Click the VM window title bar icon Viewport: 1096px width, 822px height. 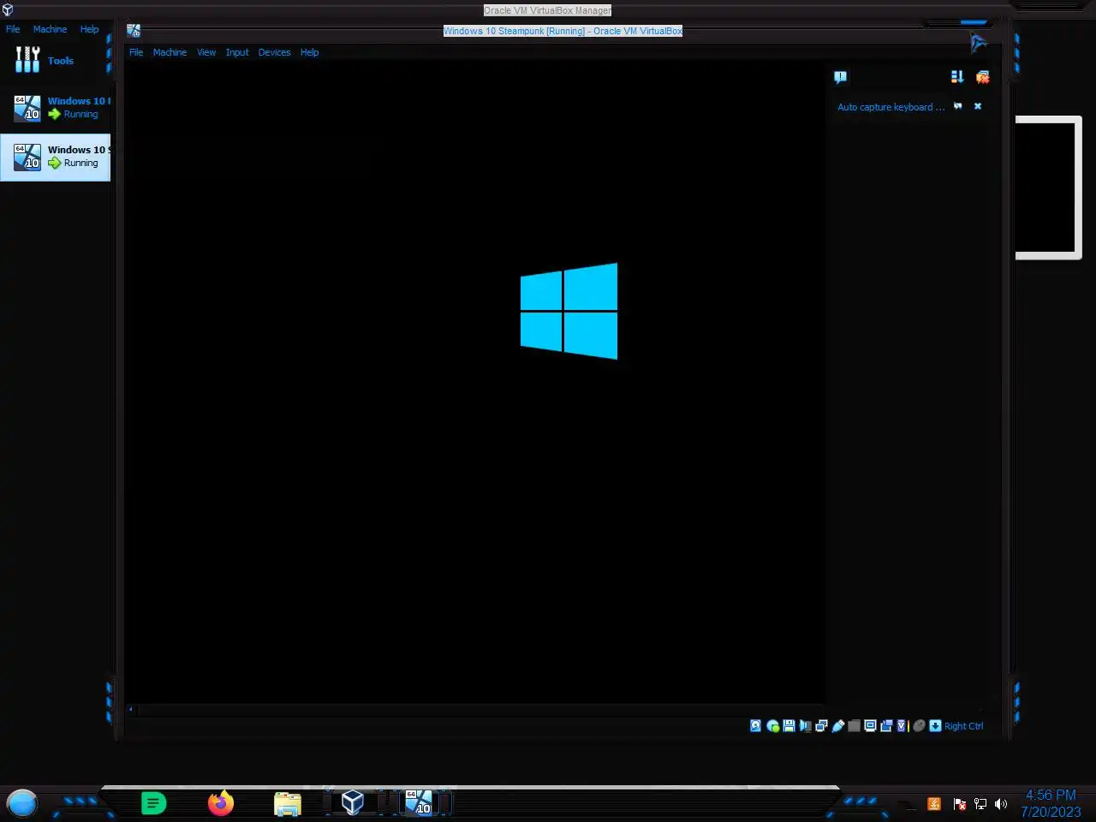pyautogui.click(x=134, y=31)
